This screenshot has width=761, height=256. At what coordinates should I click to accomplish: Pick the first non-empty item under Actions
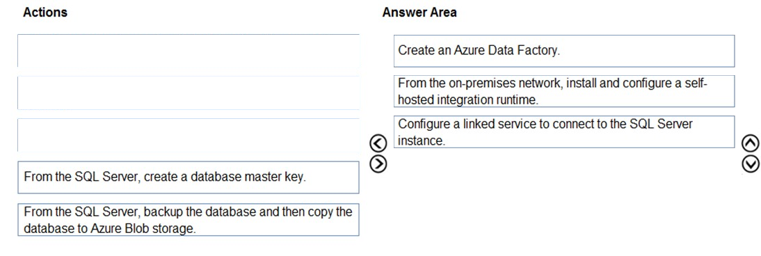pos(189,177)
